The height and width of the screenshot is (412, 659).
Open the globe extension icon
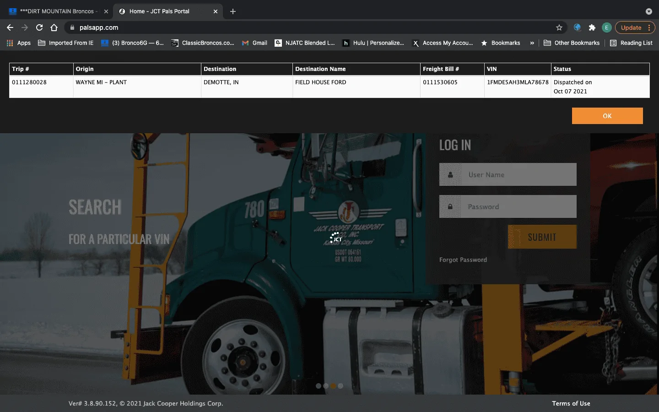(x=578, y=27)
